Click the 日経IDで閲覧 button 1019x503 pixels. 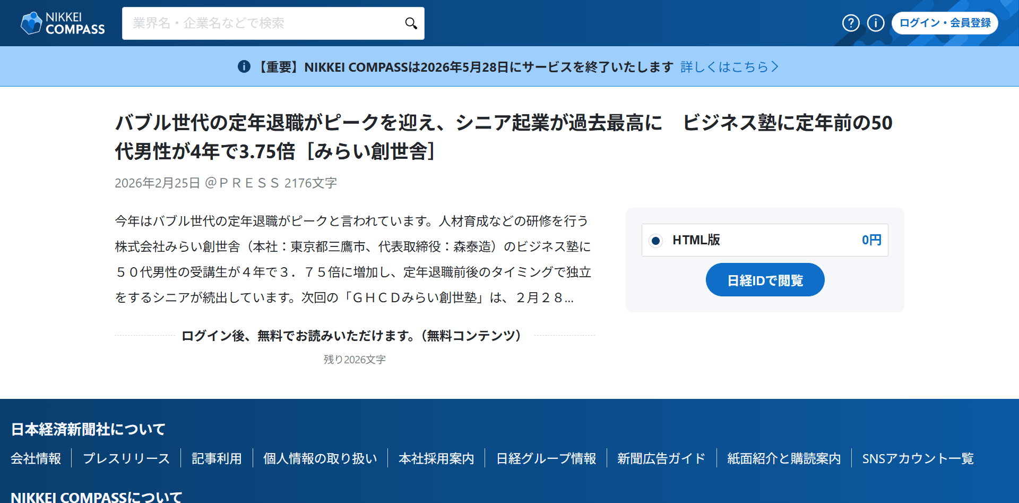click(x=765, y=280)
